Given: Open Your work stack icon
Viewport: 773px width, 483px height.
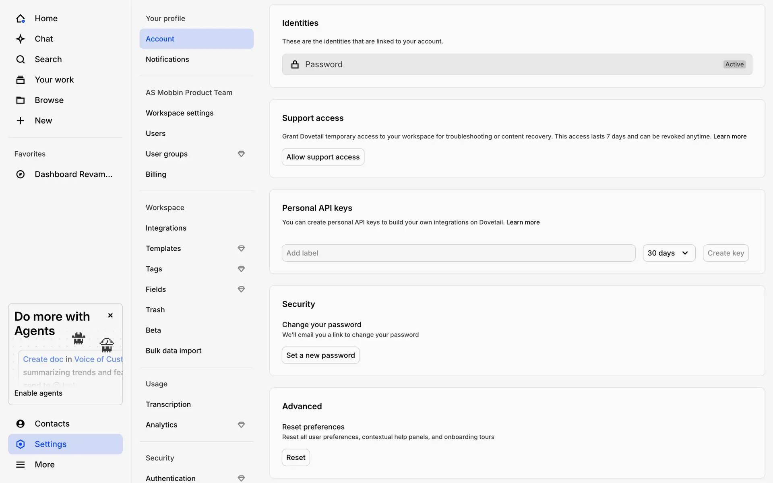Looking at the screenshot, I should pos(21,80).
